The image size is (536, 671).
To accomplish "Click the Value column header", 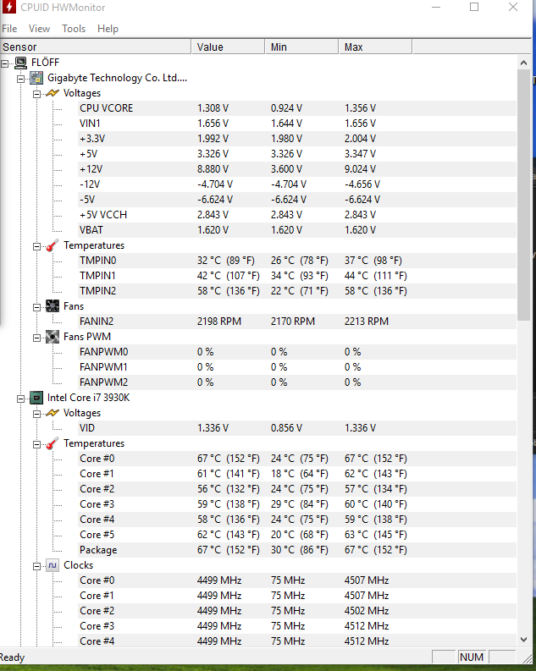I will coord(228,47).
